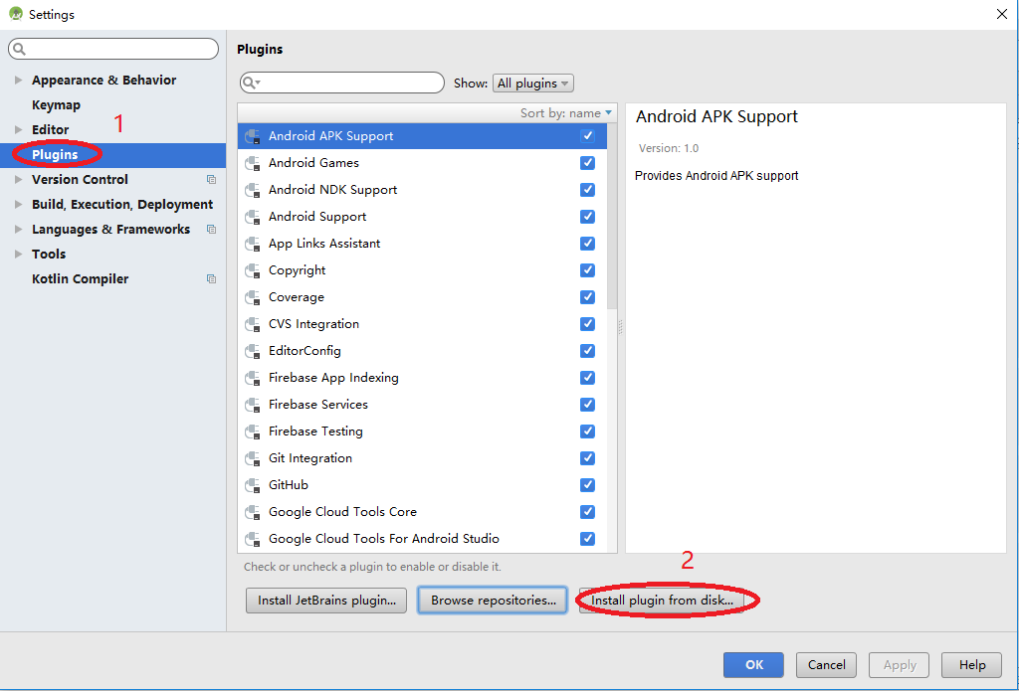Expand the Appearance & Behavior section
This screenshot has width=1019, height=691.
point(18,80)
